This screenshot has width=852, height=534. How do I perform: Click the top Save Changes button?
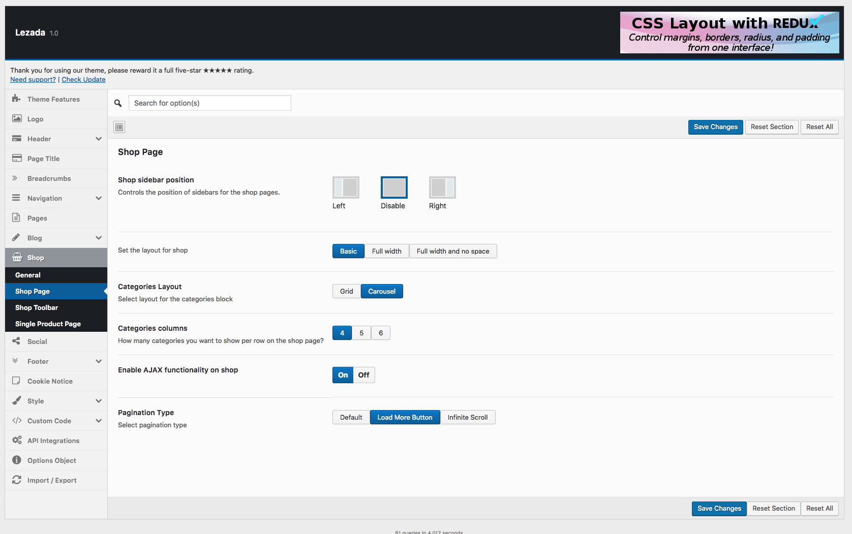[x=715, y=127]
